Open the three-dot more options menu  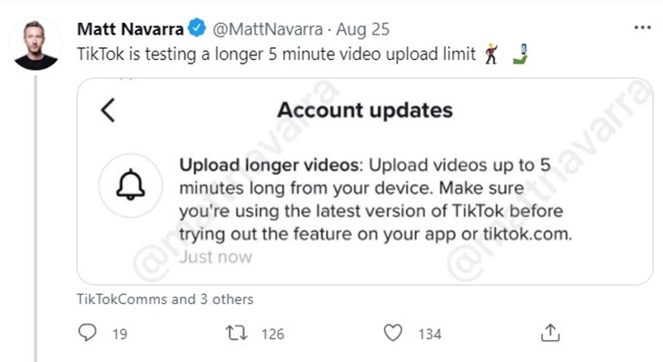tap(642, 28)
